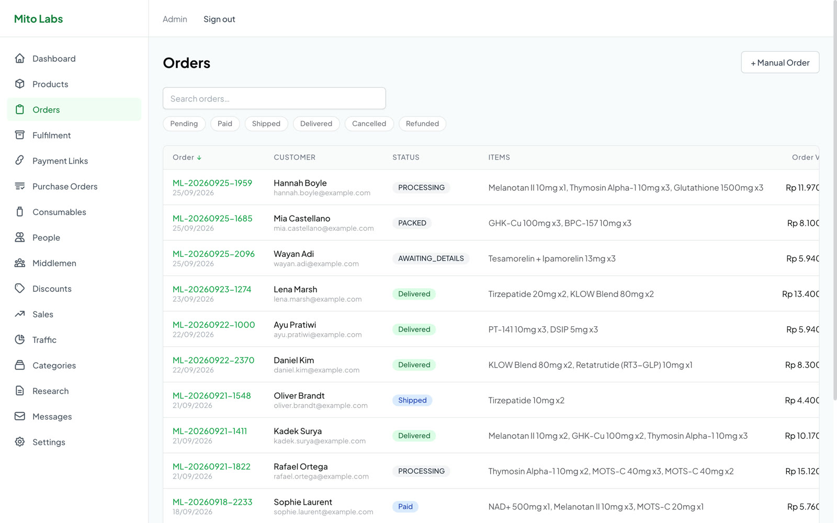
Task: Click Sign out link
Action: [219, 19]
